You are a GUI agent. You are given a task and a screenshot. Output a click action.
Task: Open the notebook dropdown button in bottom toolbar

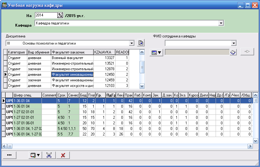[x=34, y=155]
